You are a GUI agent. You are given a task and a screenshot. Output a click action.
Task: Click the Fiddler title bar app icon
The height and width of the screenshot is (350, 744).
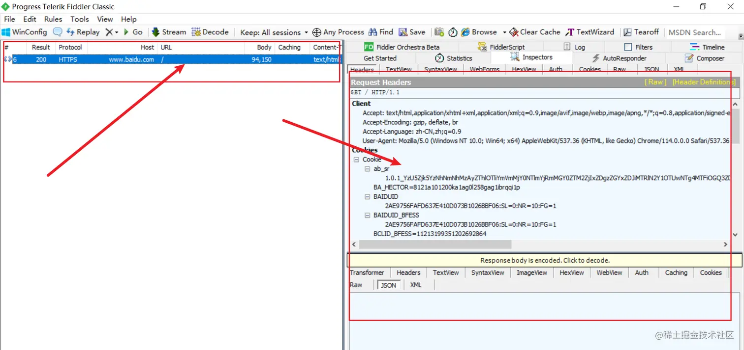5,7
